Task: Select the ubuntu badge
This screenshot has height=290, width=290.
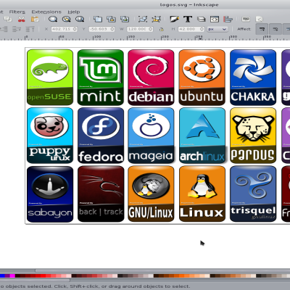Action: (202, 78)
